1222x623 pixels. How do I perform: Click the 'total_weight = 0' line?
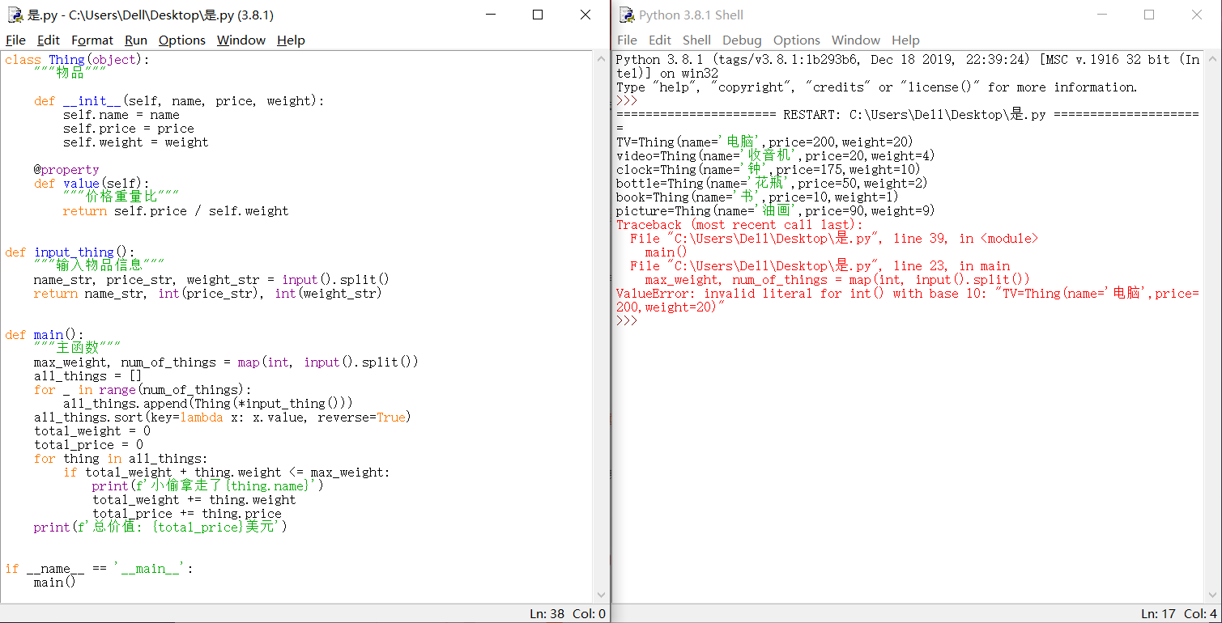pyautogui.click(x=92, y=430)
